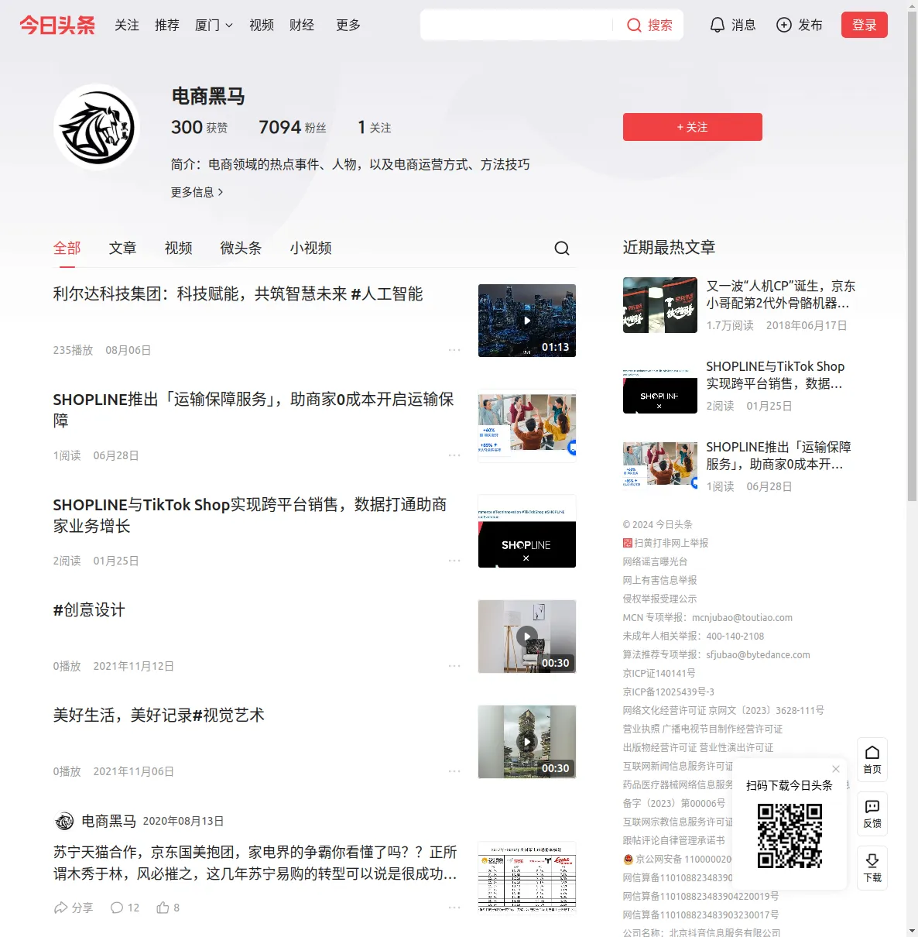Viewport: 918px width, 937px height.
Task: Open the 网上有害信息举报 footer link
Action: click(659, 580)
